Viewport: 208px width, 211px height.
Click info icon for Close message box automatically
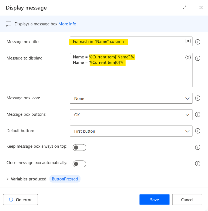198,164
